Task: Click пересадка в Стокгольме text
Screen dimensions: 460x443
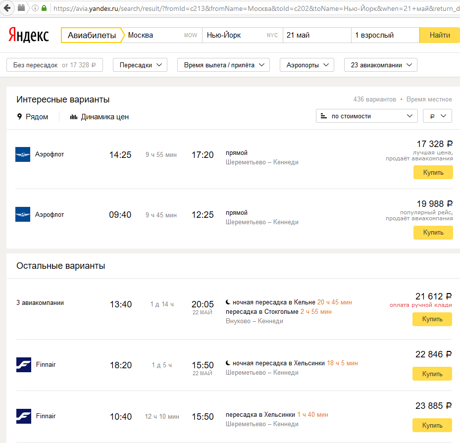Action: pyautogui.click(x=262, y=311)
